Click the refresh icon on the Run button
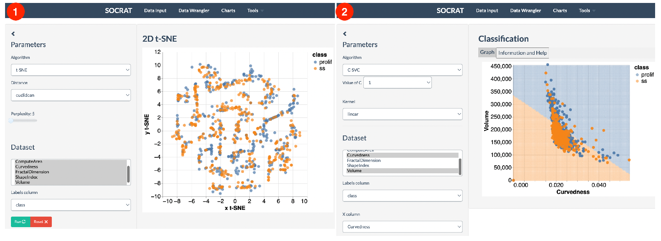The image size is (661, 241). [24, 222]
